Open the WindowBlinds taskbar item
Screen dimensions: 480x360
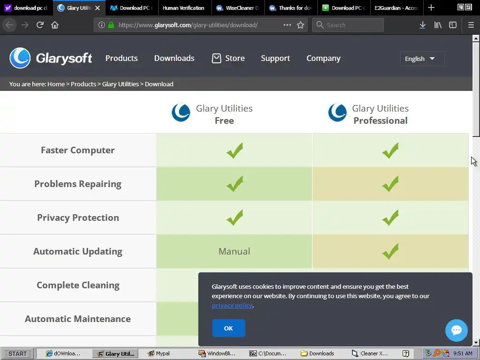coord(217,353)
